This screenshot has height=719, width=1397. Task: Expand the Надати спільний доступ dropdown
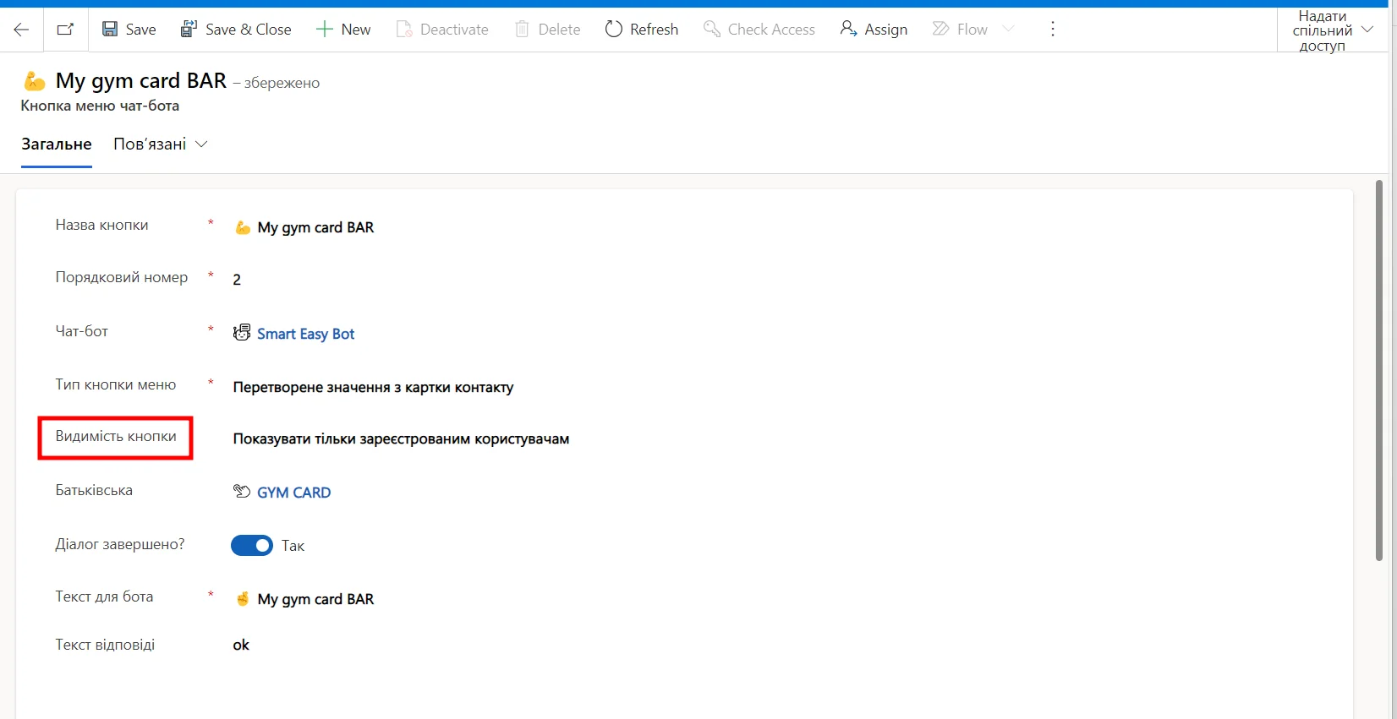pos(1367,30)
